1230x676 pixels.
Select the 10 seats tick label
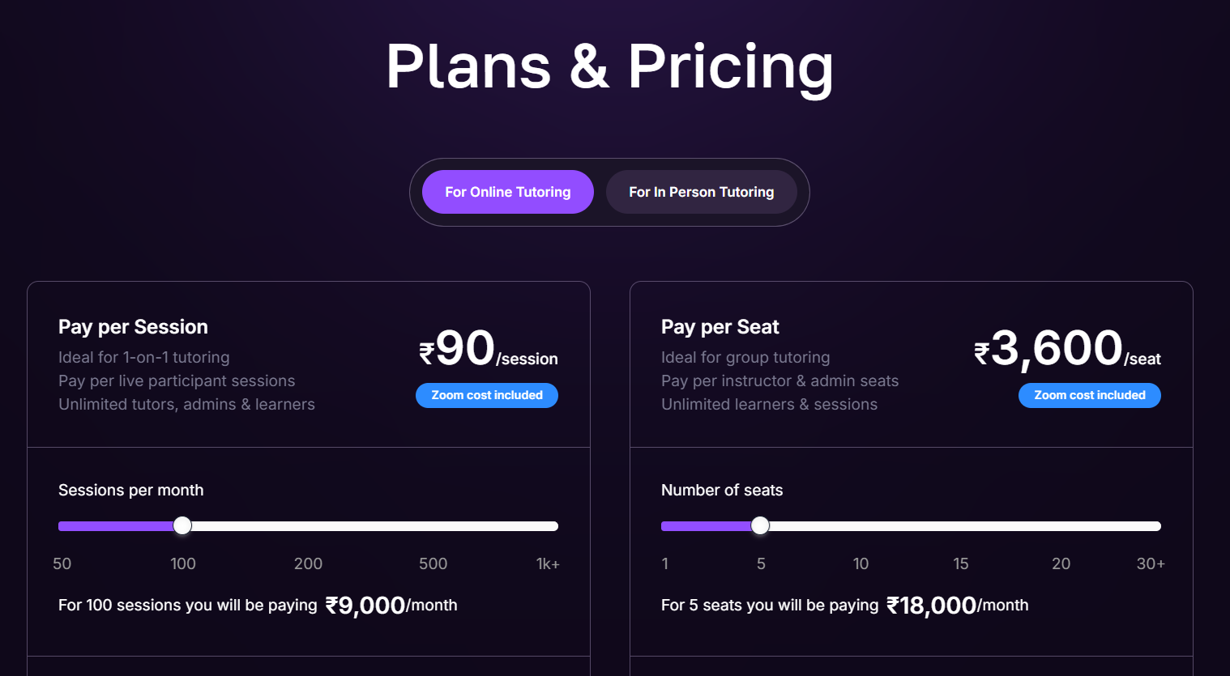[861, 563]
